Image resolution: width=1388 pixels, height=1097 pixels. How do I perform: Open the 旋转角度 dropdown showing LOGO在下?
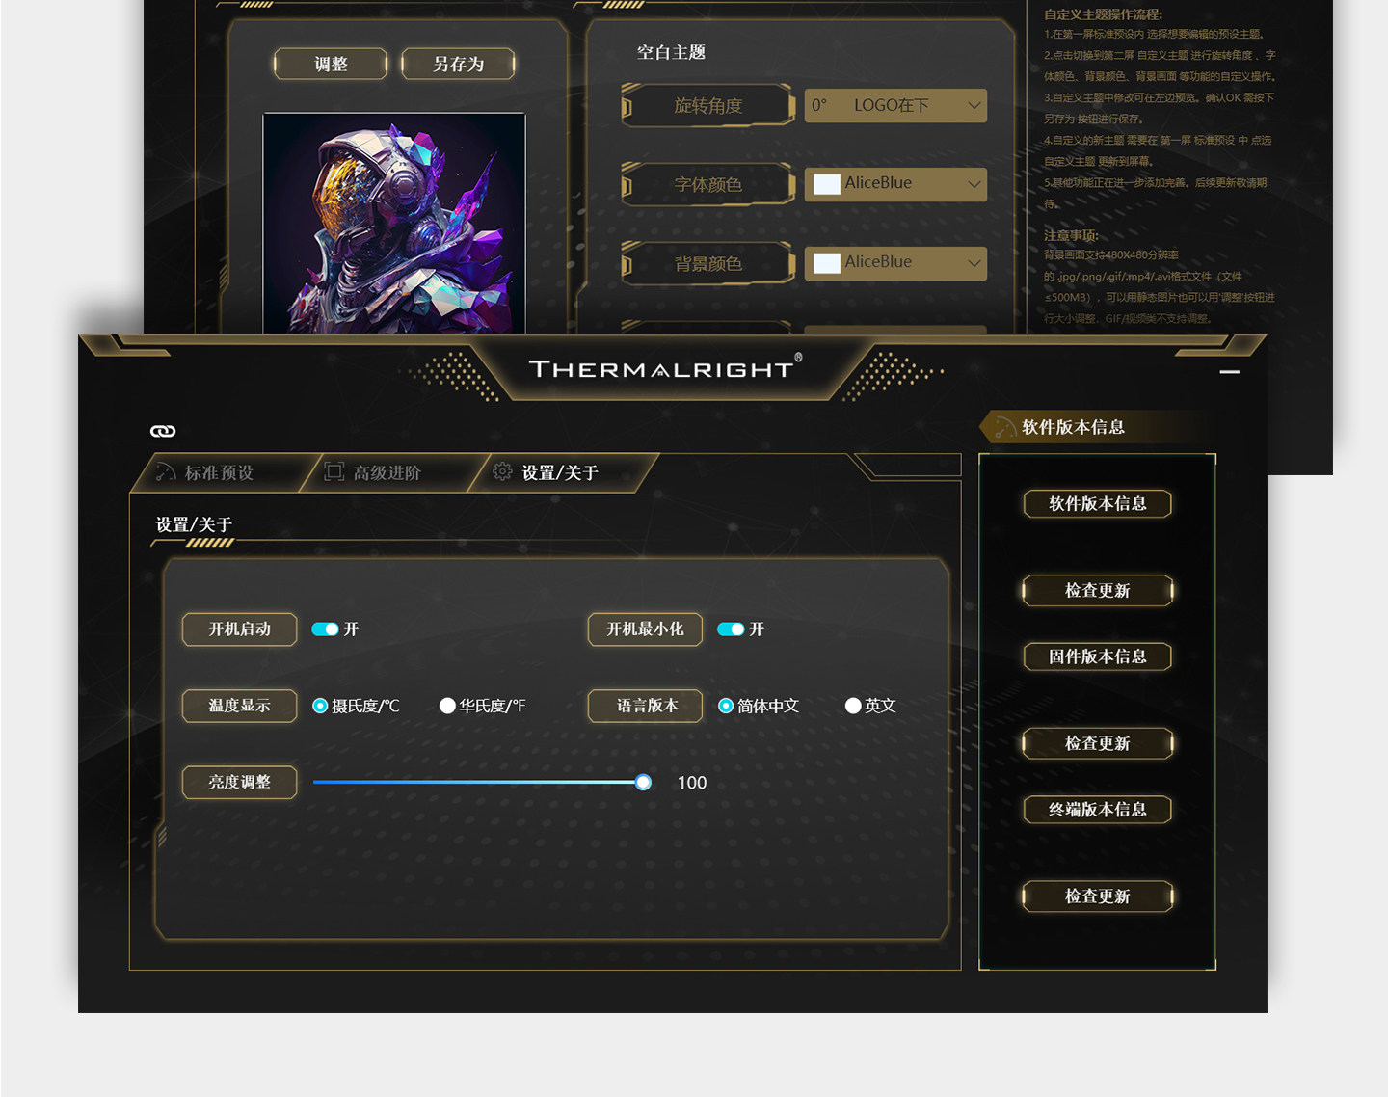(x=895, y=105)
